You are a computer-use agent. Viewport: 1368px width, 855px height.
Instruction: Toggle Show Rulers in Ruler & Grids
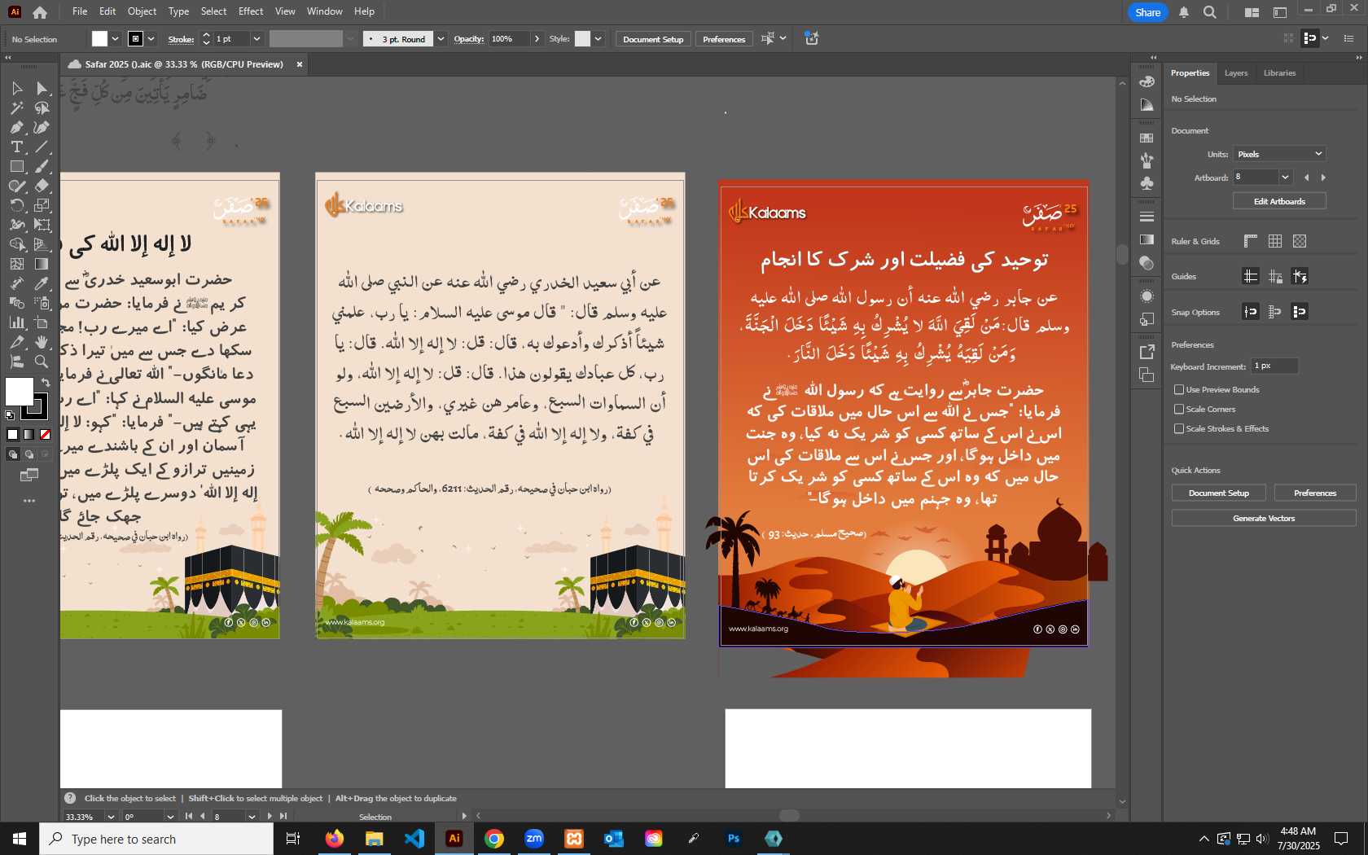pos(1251,241)
